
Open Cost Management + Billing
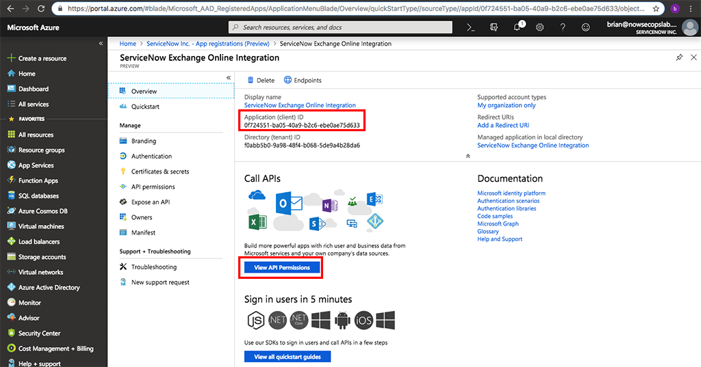coord(51,349)
